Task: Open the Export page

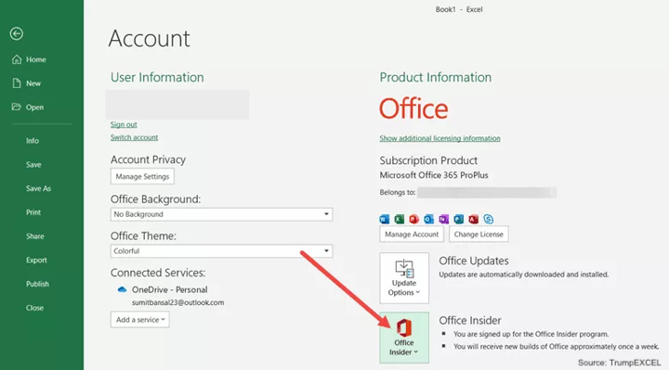Action: (x=36, y=260)
